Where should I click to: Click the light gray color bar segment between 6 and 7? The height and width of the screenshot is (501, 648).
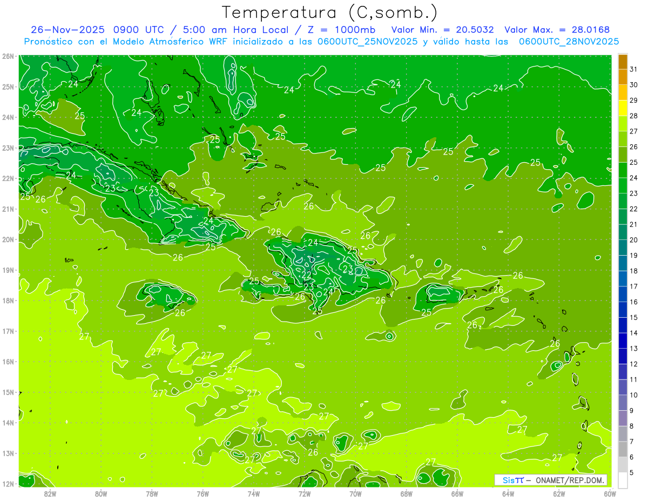(x=623, y=449)
